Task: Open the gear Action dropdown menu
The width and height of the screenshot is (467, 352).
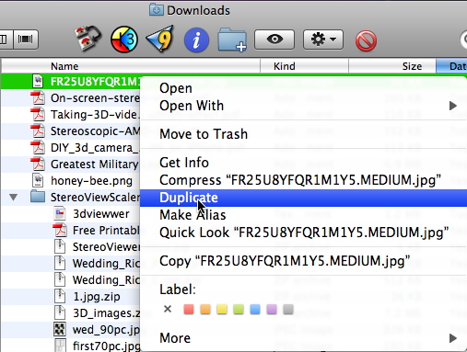Action: coord(323,40)
